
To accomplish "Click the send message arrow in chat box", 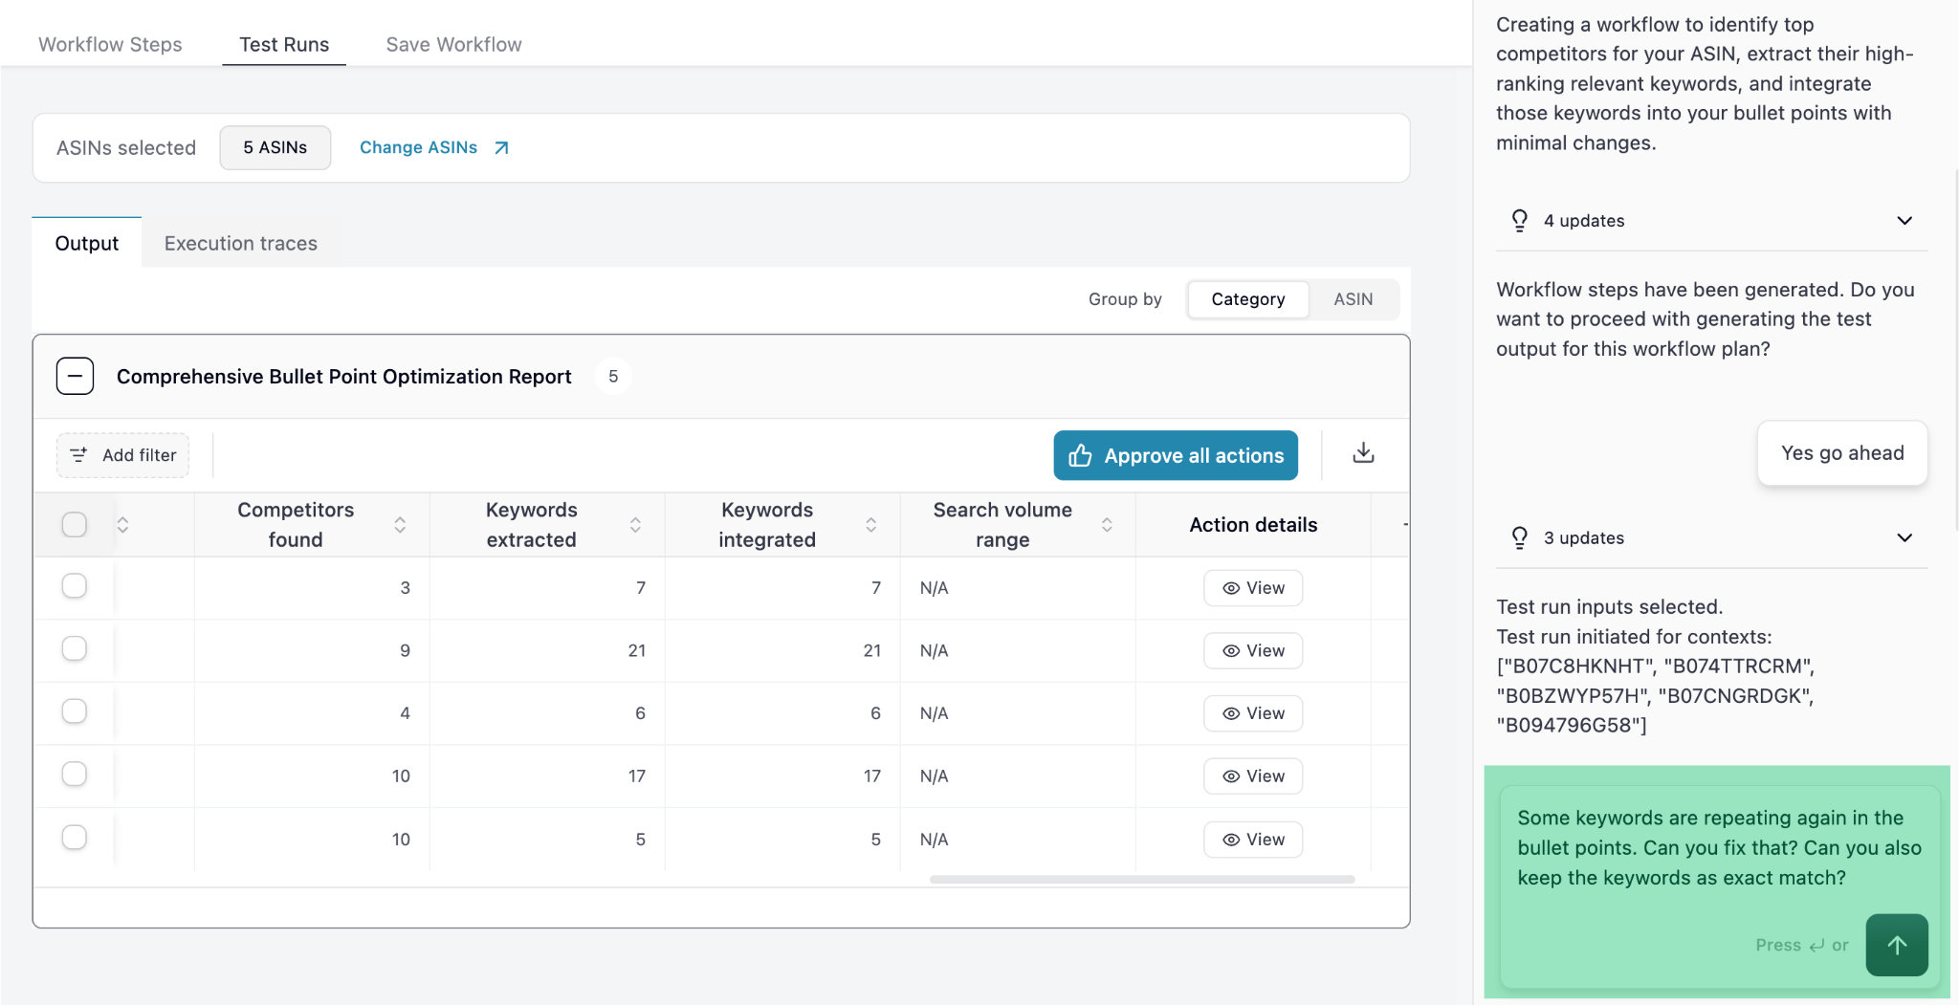I will 1896,945.
